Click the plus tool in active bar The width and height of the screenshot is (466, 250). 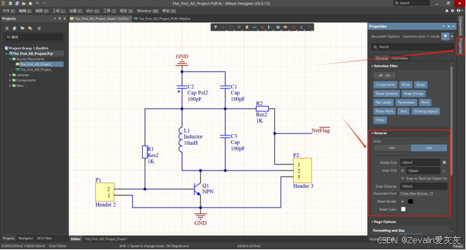[223, 27]
